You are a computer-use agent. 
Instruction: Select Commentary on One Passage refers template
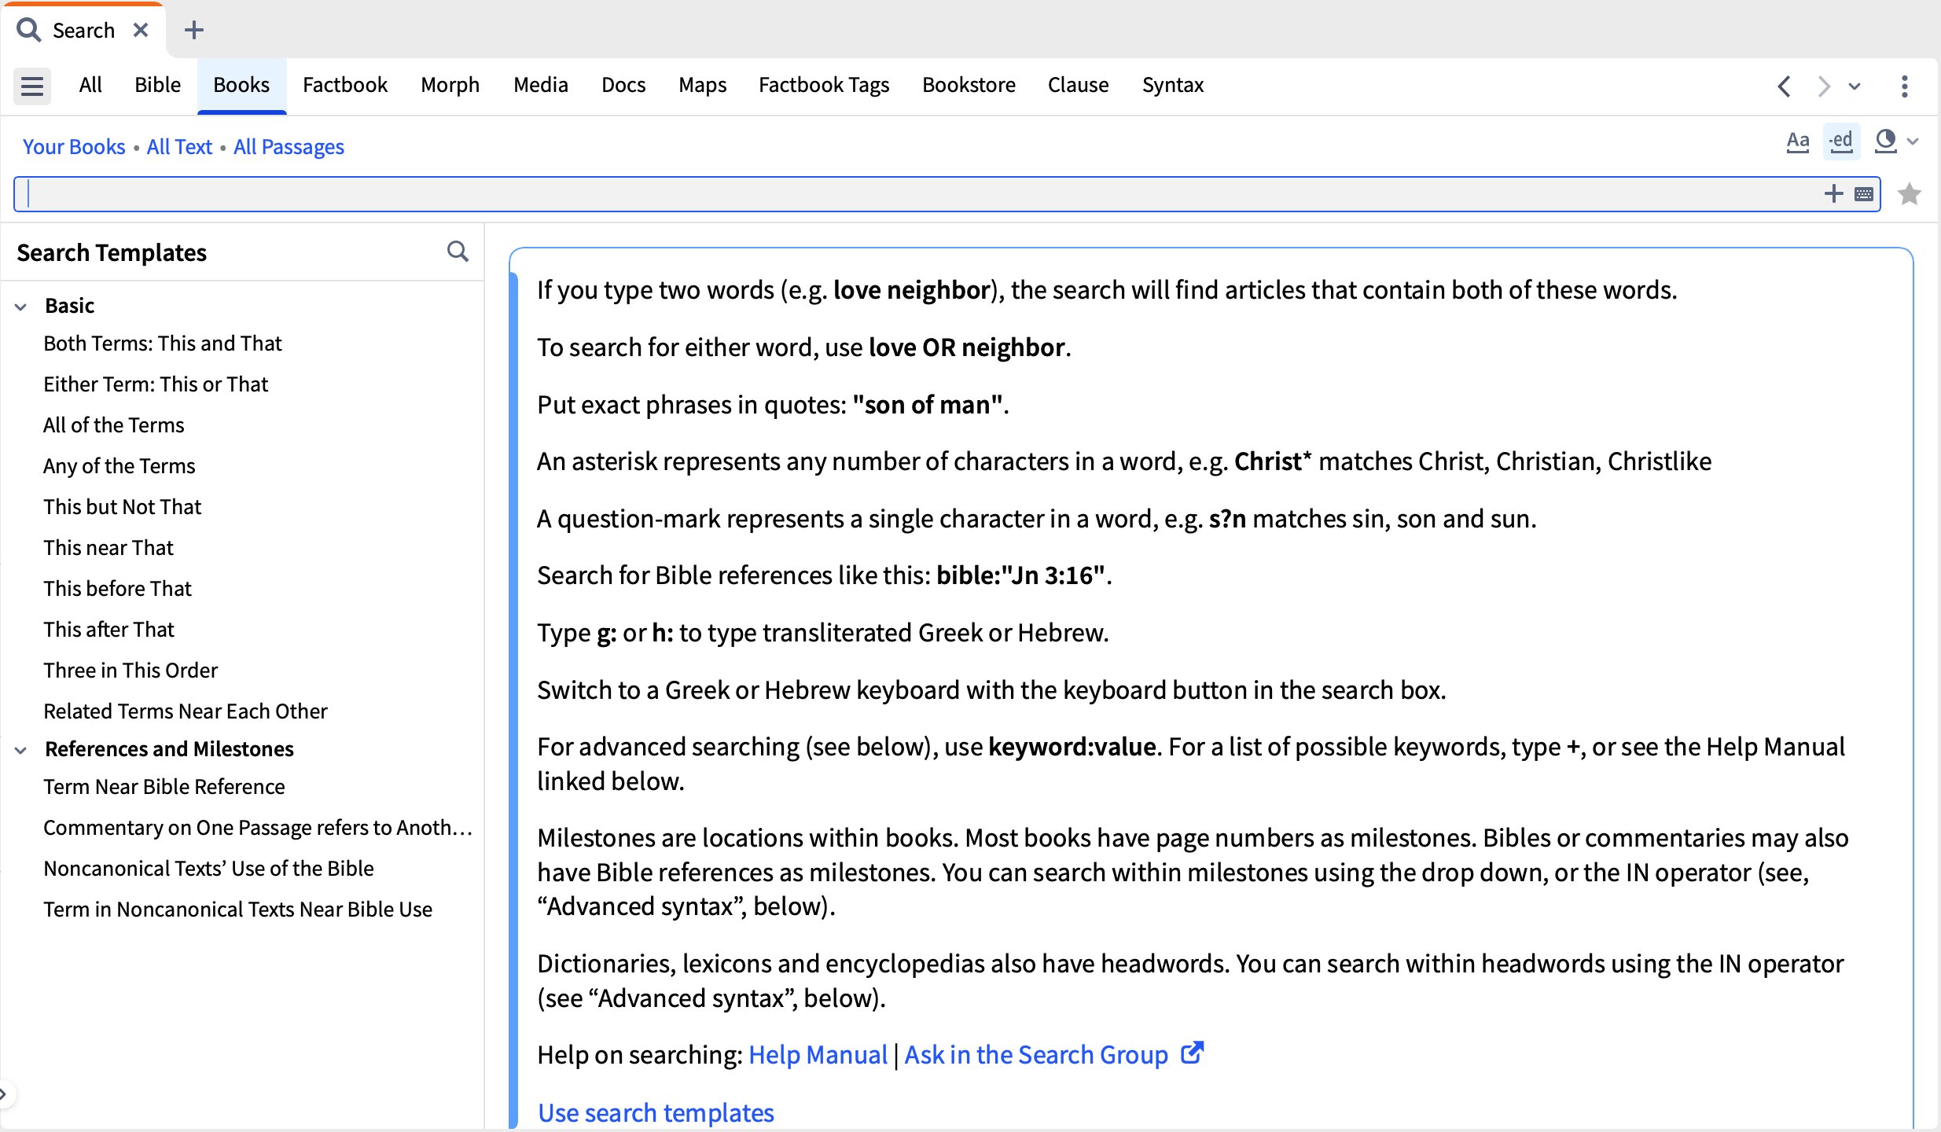pos(258,828)
